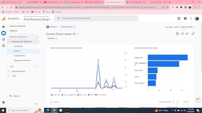Open Adobe Illustrator from the taskbar
The height and width of the screenshot is (113, 202).
coord(67,110)
